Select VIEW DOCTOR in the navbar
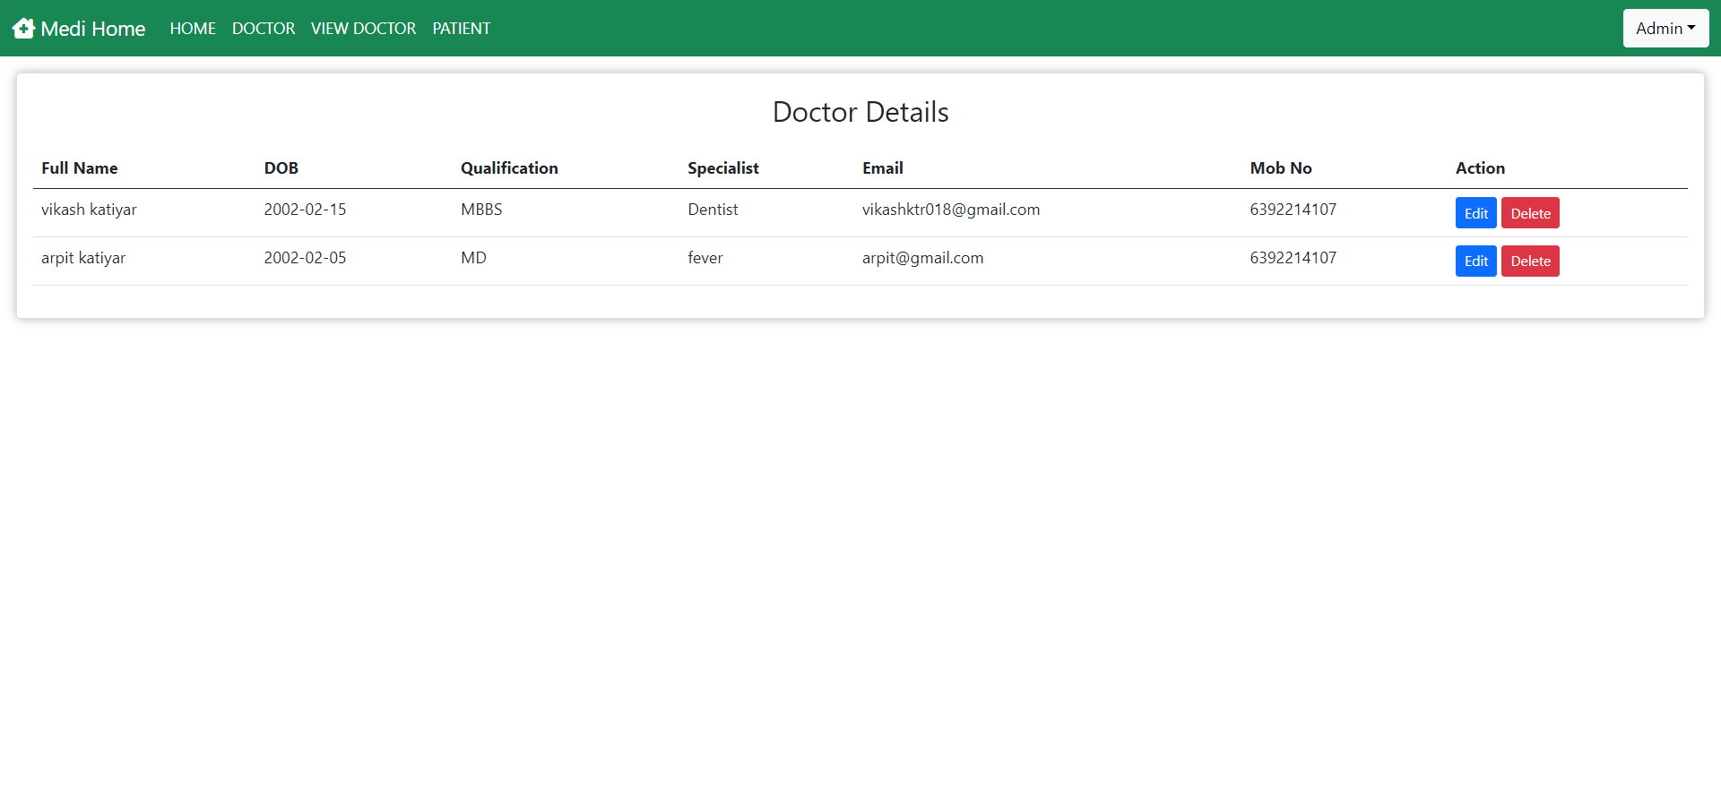1721x797 pixels. pos(363,29)
